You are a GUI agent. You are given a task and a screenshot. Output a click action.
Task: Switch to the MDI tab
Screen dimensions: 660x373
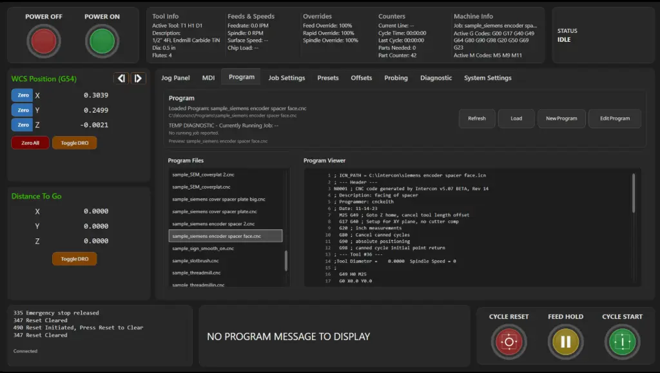click(208, 78)
